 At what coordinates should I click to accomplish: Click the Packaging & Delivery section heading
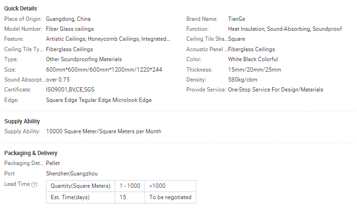coord(31,153)
